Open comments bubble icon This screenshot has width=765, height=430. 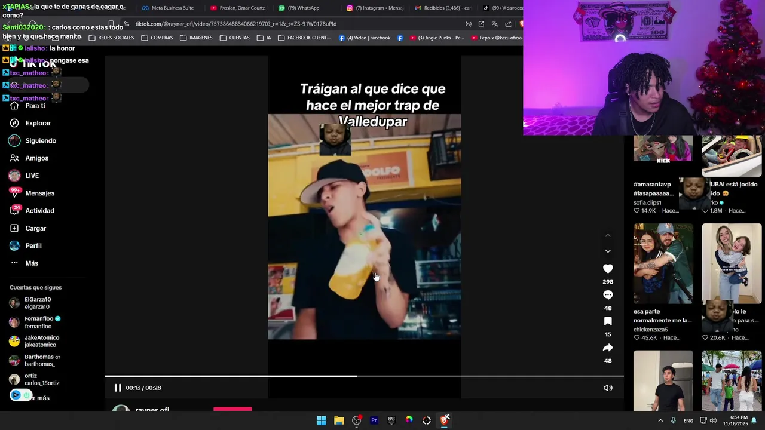pos(608,295)
